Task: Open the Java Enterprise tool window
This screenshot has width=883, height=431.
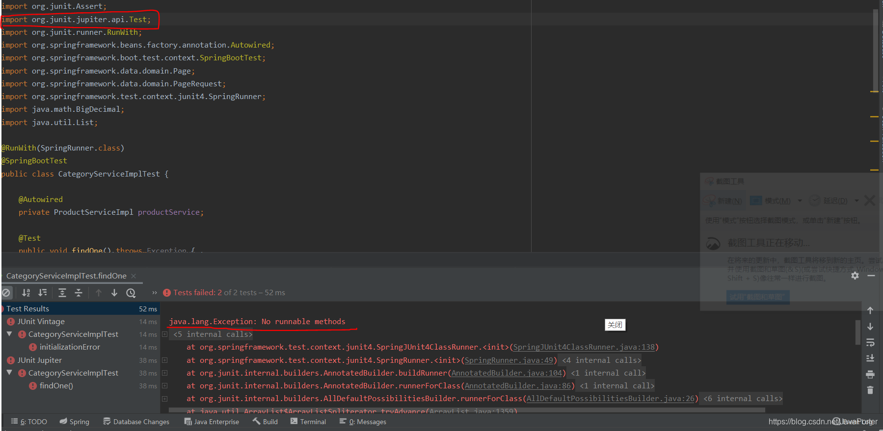Action: point(212,422)
